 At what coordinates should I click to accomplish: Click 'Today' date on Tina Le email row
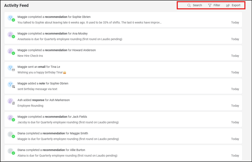(235, 73)
